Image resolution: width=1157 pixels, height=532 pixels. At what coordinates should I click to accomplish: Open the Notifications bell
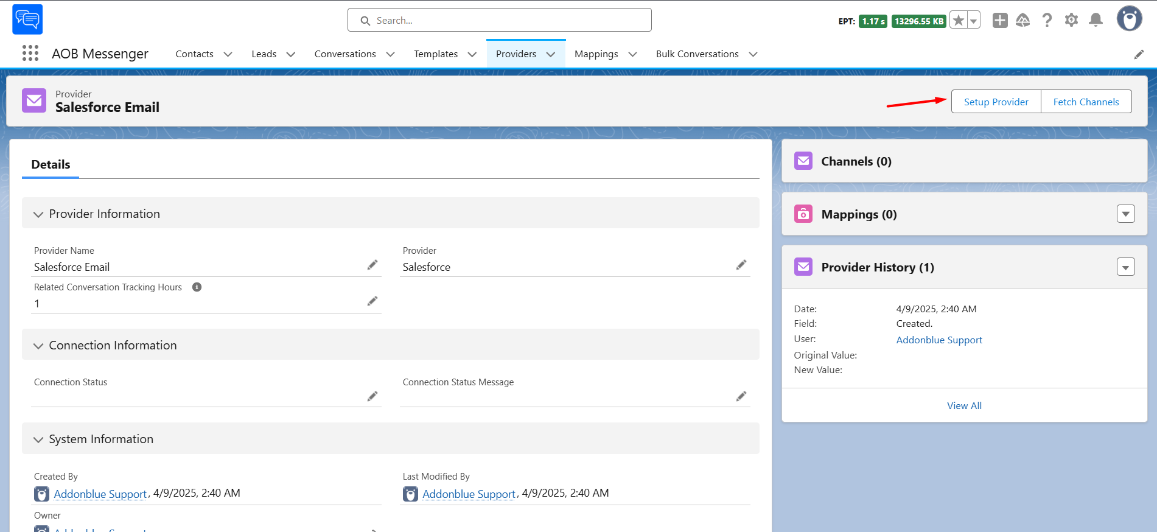pyautogui.click(x=1096, y=20)
